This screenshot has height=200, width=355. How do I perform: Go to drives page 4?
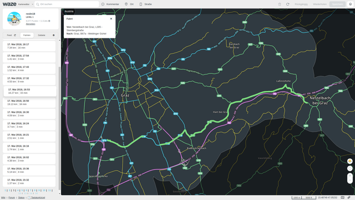18,191
